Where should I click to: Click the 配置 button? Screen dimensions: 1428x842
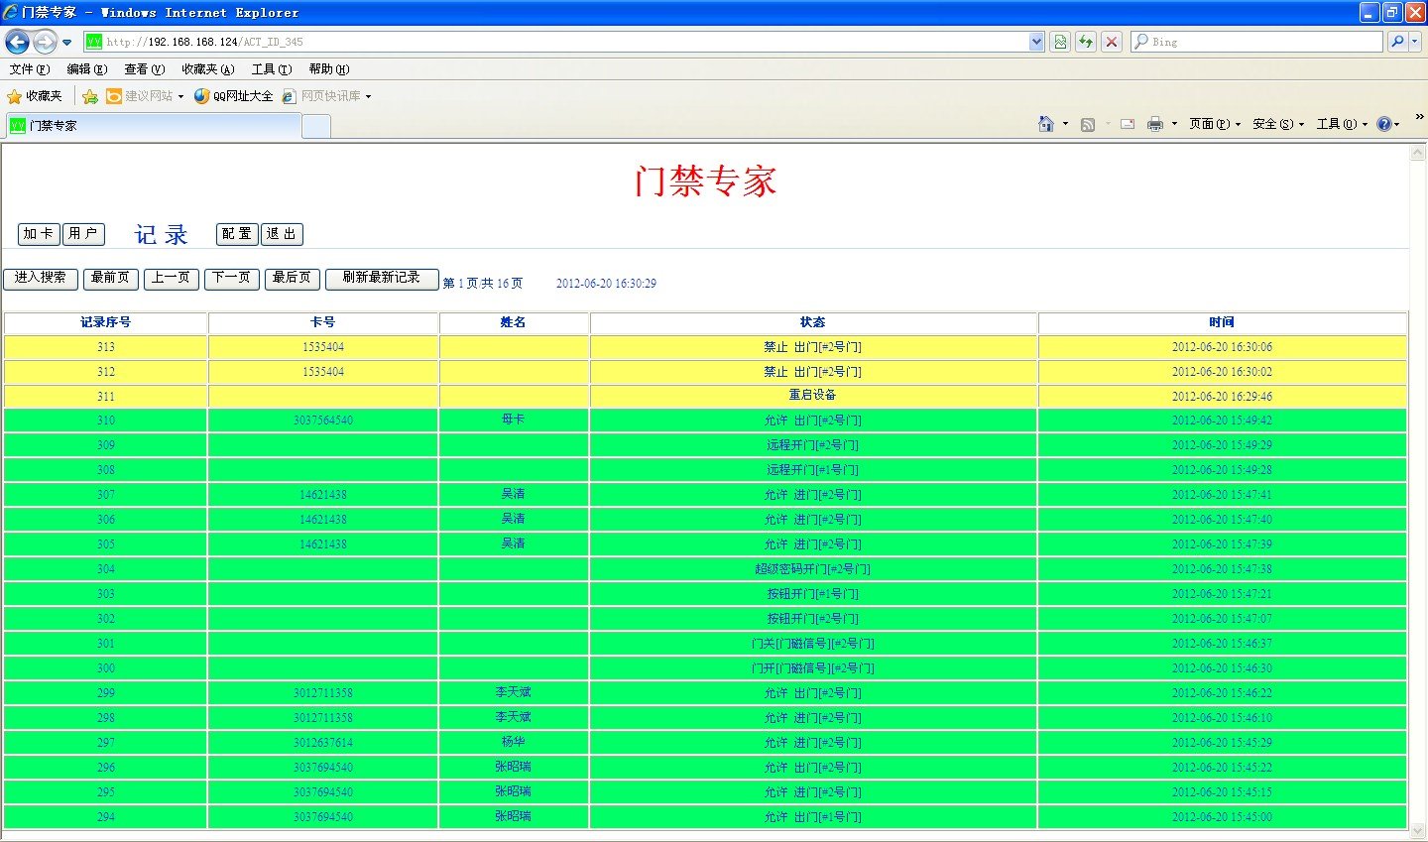click(237, 234)
